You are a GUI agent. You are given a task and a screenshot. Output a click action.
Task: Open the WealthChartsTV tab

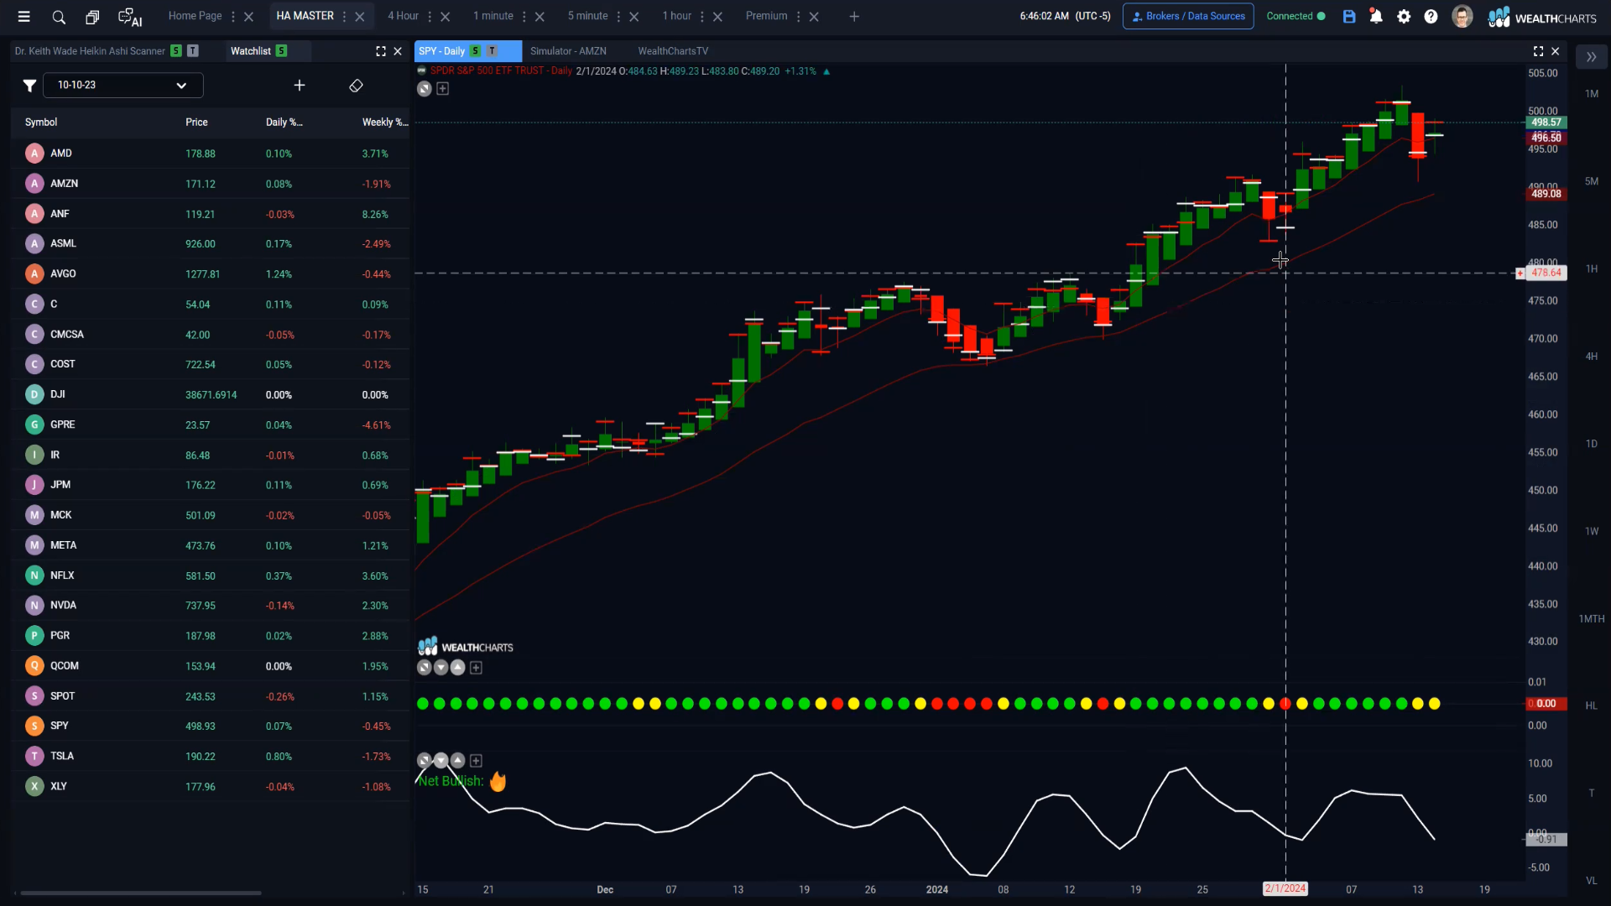coord(673,51)
